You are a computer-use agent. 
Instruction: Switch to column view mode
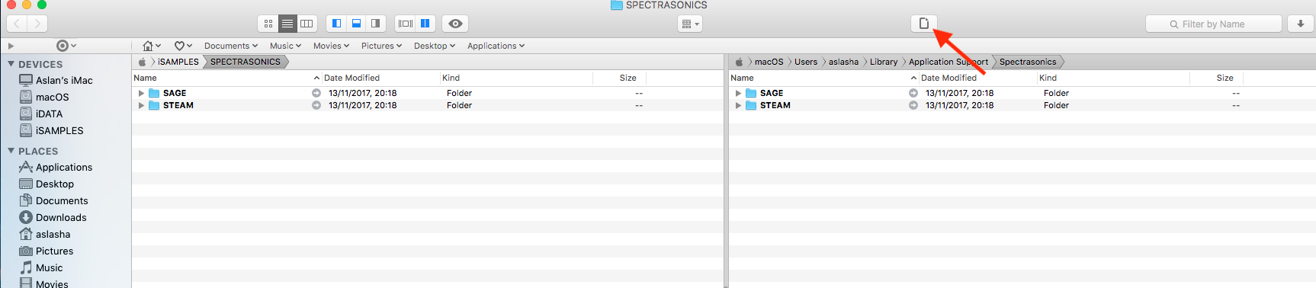[x=307, y=24]
